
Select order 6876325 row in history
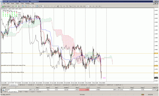tap(79, 90)
